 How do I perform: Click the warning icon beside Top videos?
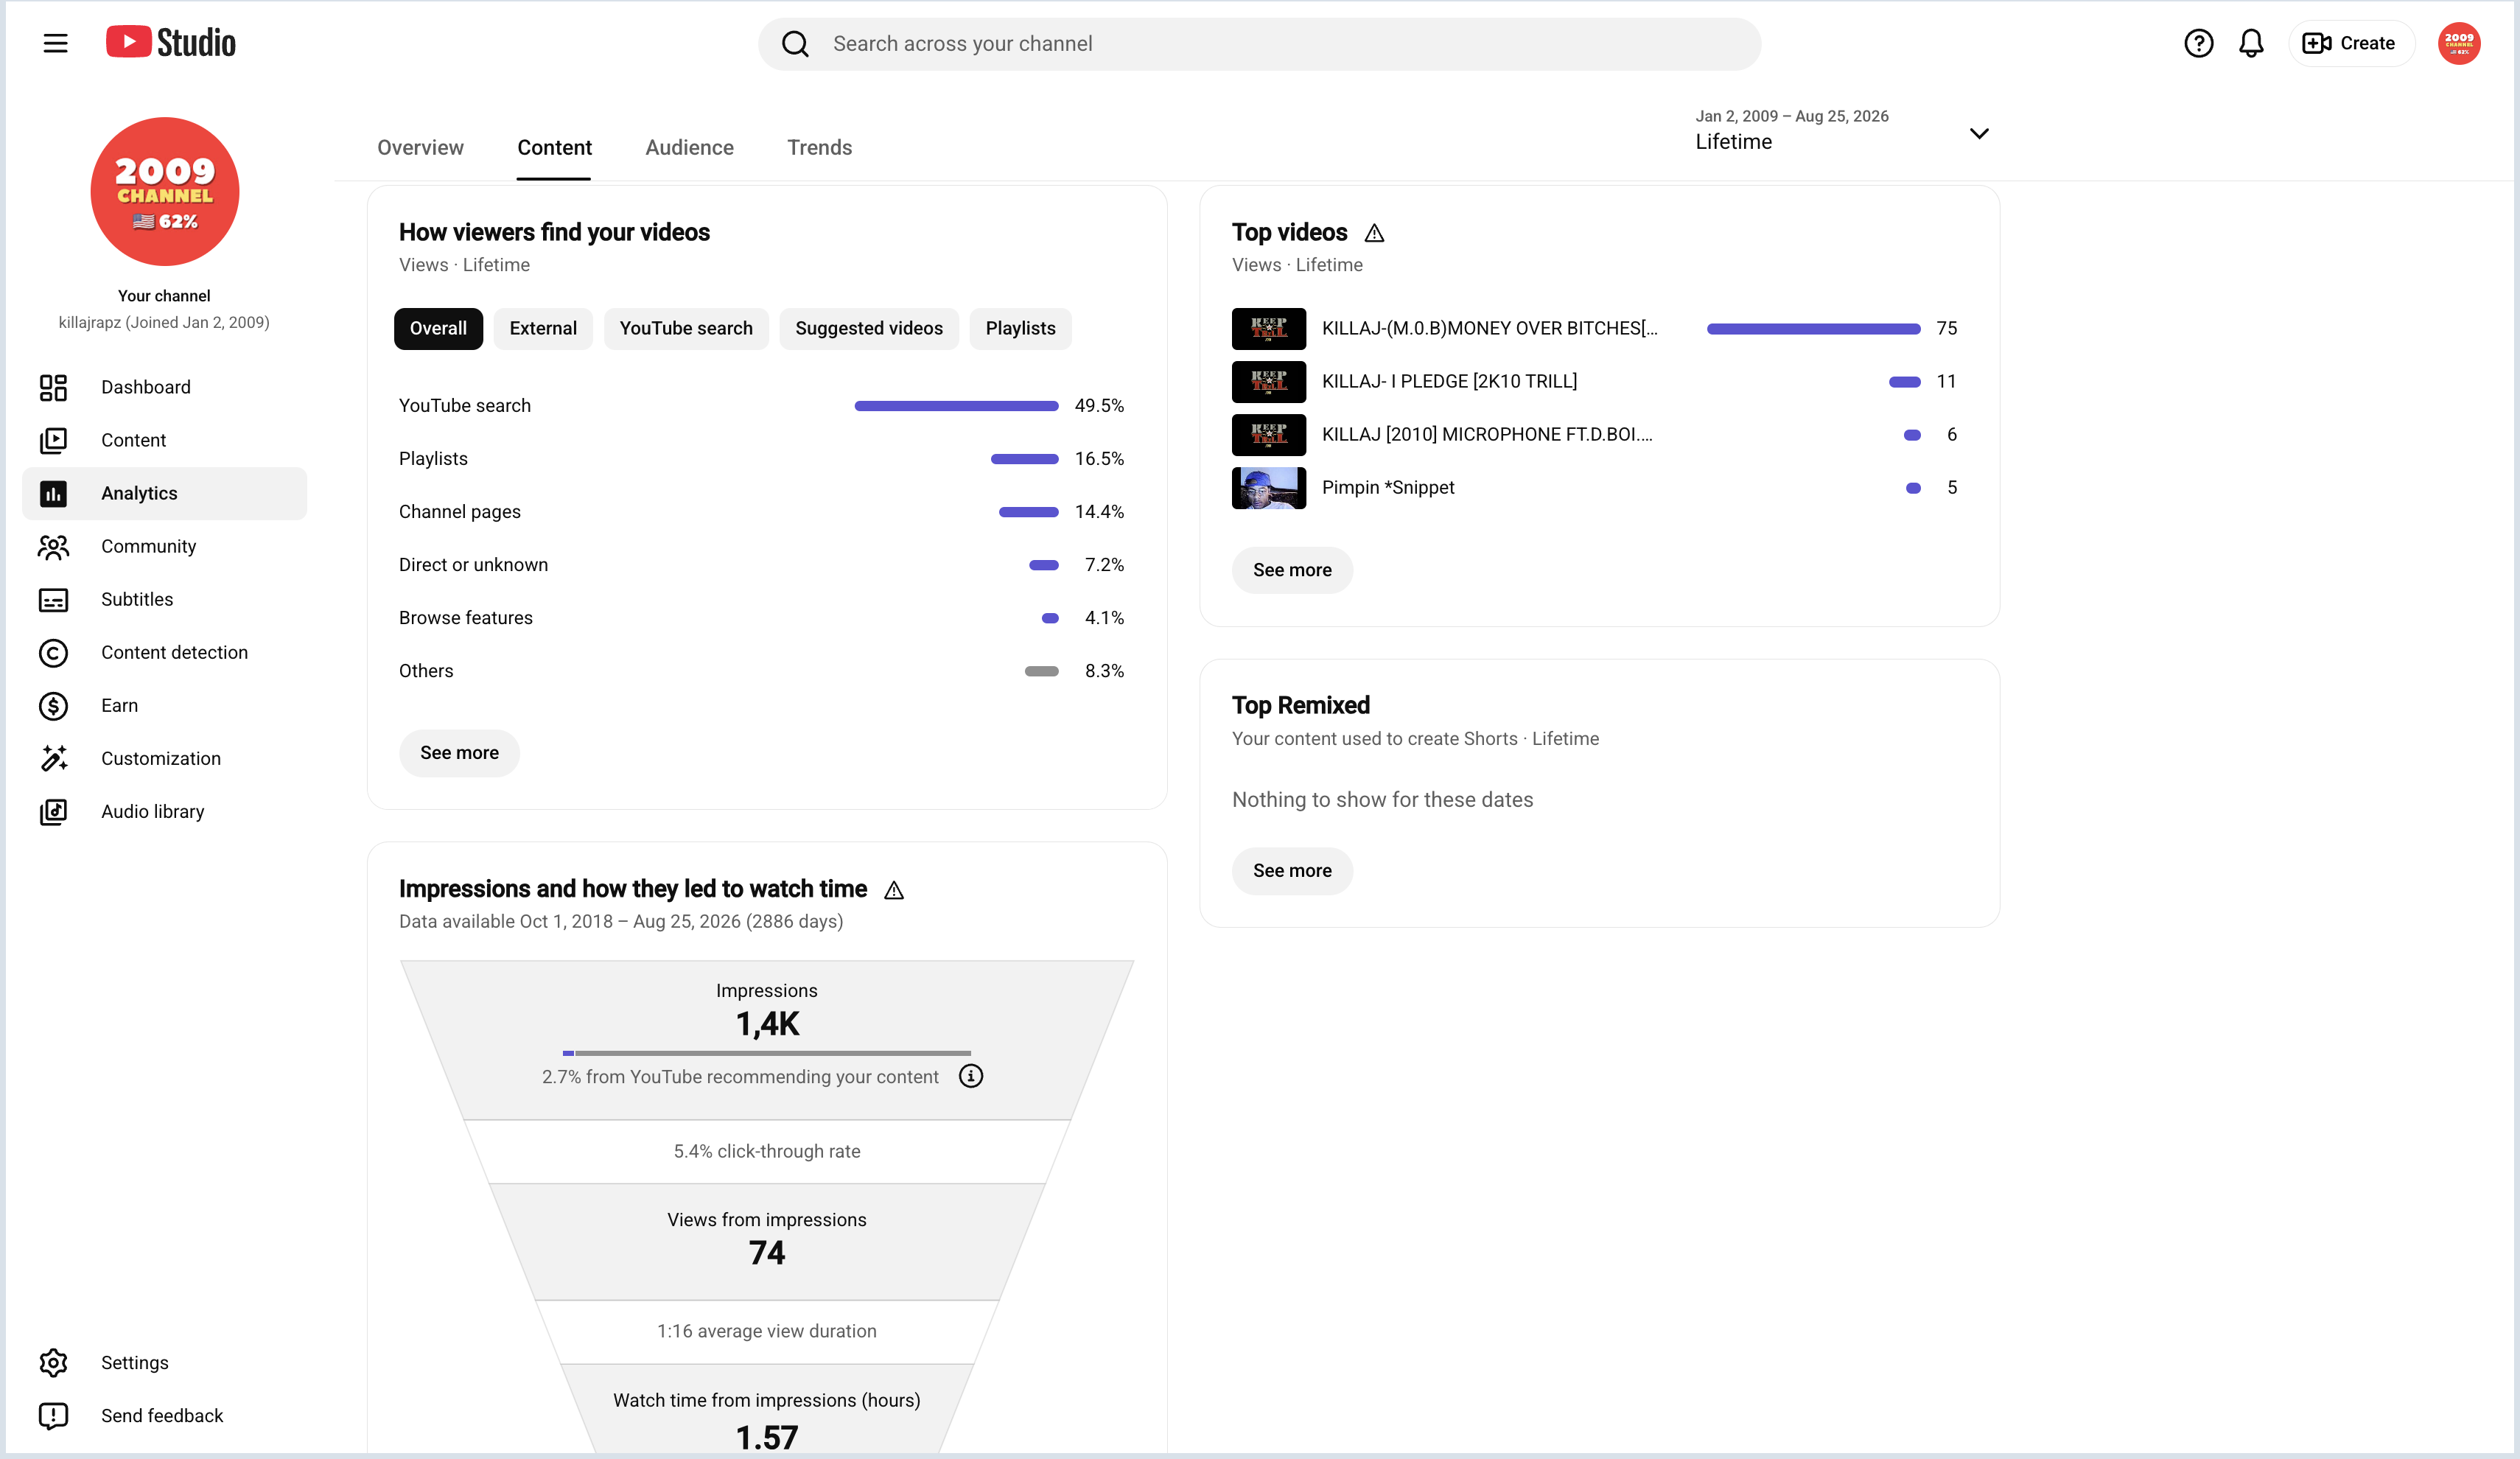(x=1374, y=233)
